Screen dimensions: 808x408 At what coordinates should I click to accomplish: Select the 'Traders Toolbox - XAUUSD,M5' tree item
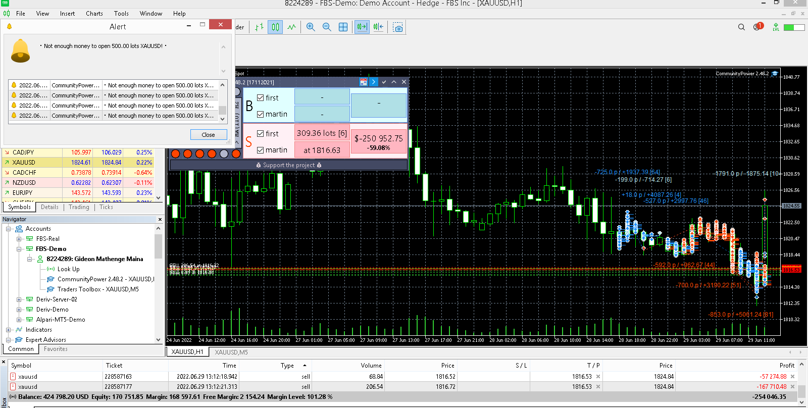[98, 289]
